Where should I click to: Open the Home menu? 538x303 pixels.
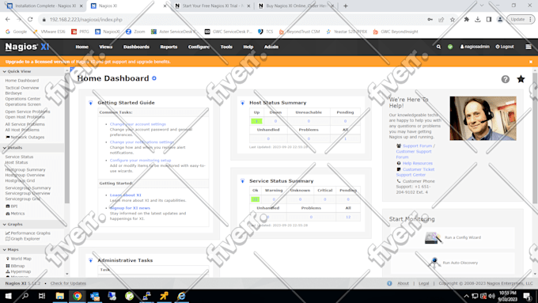pyautogui.click(x=82, y=47)
